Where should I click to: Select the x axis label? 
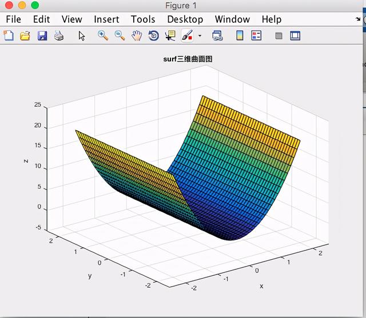click(x=261, y=286)
